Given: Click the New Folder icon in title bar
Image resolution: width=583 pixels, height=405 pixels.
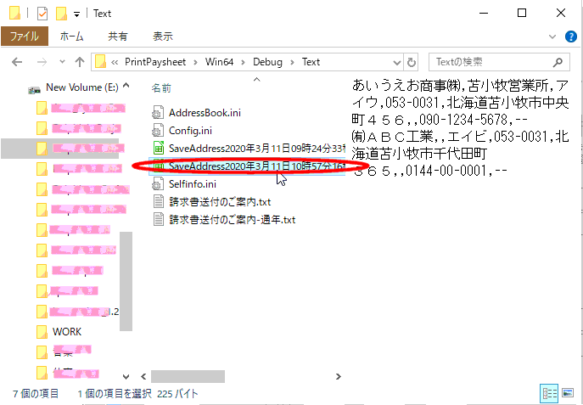Looking at the screenshot, I should 61,14.
